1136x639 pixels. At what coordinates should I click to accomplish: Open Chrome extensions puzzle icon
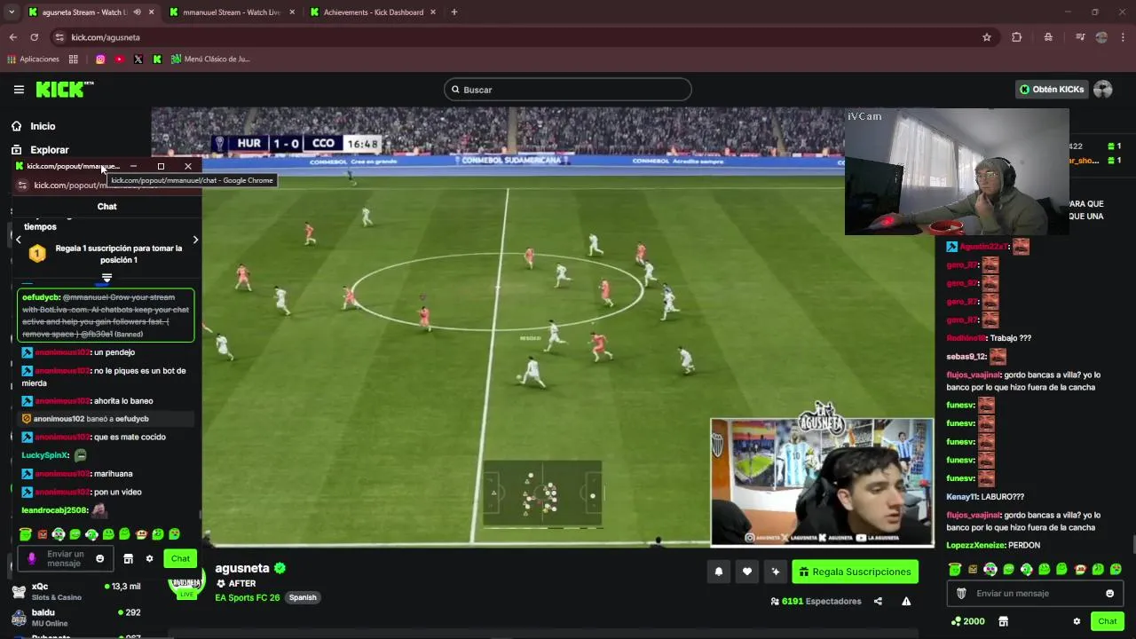coord(1017,37)
